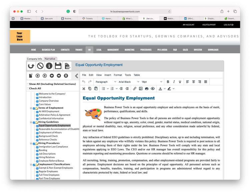
Task: Toggle At-Will Employment checkbox
Action: [37, 112]
